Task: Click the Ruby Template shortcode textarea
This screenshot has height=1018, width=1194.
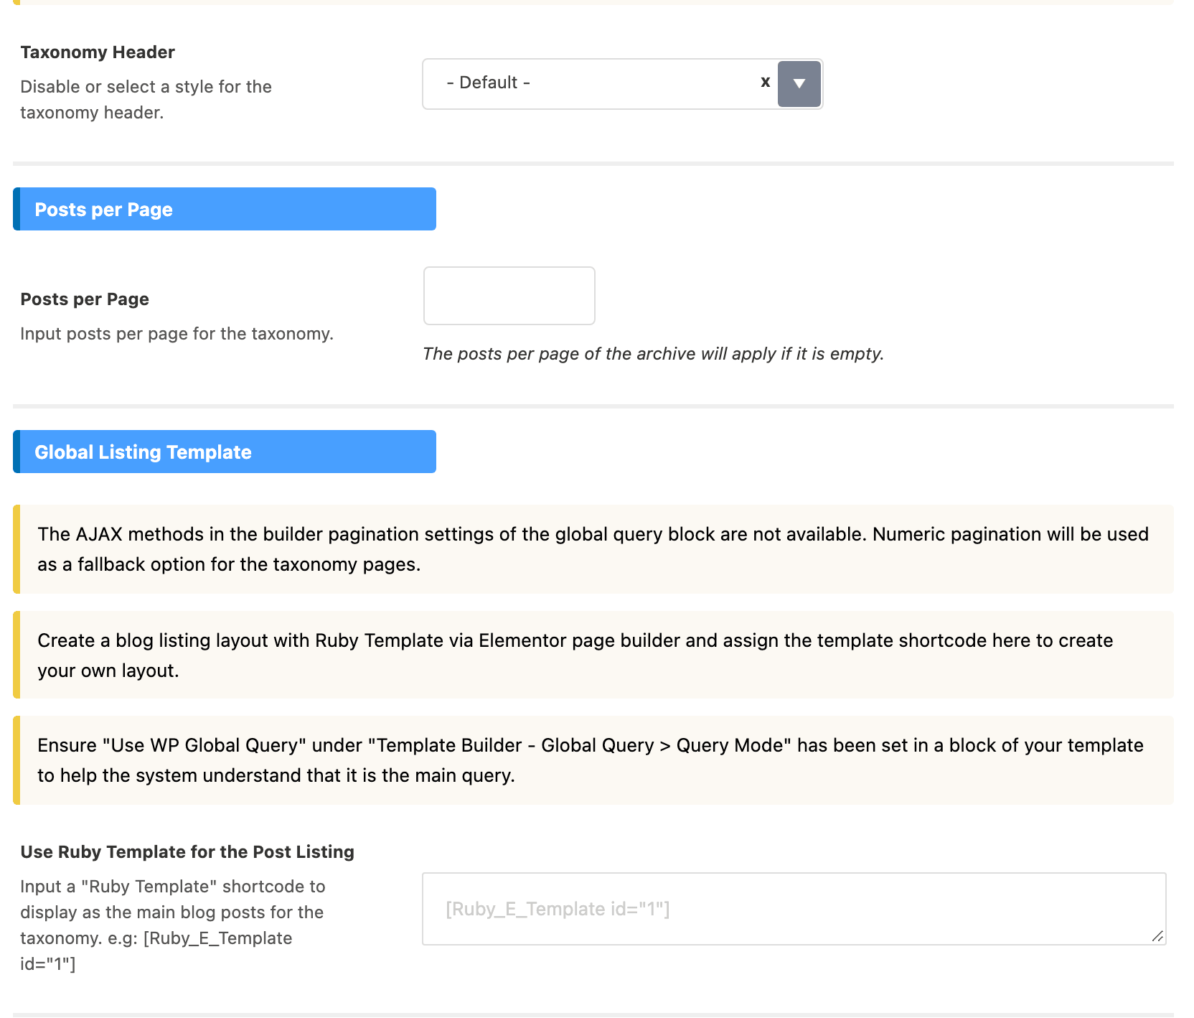Action: coord(794,909)
